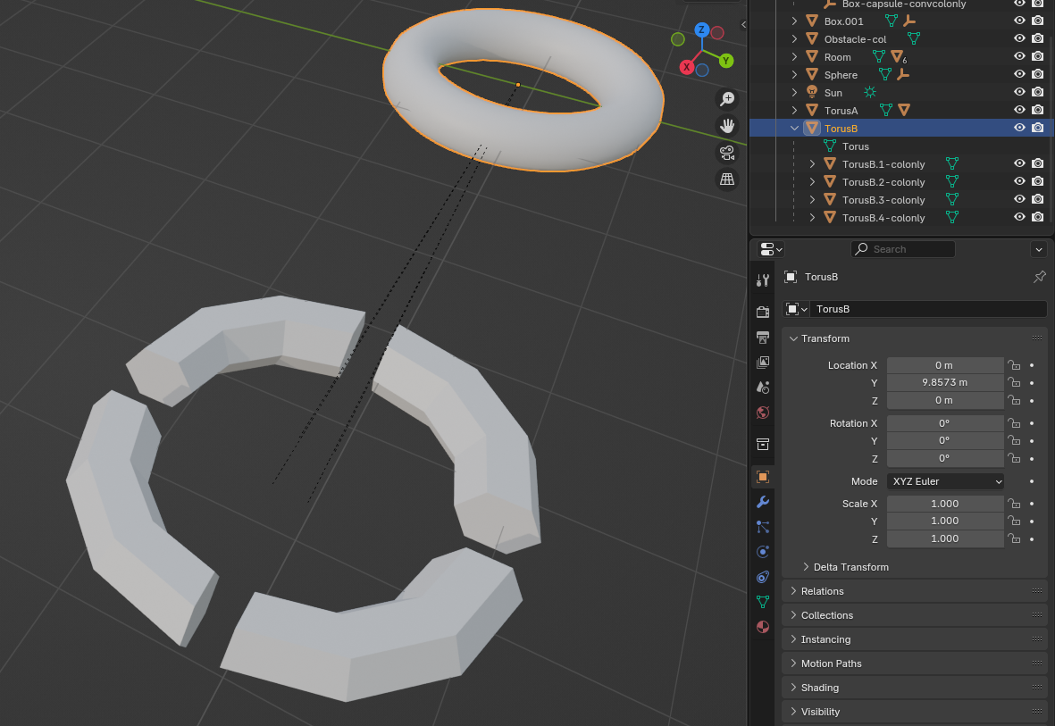This screenshot has height=726, width=1055.
Task: Click the properties Search field
Action: tap(902, 249)
